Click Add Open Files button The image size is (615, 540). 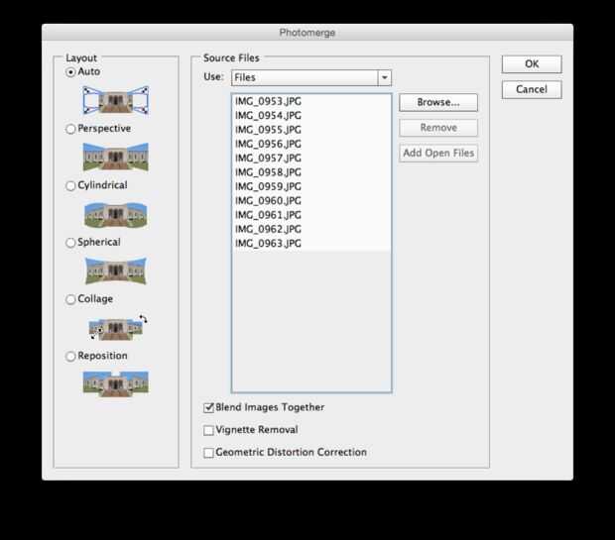[438, 153]
